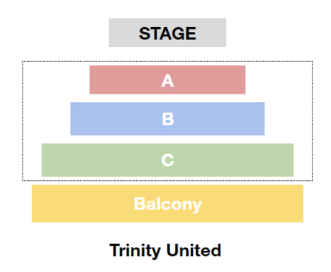Image resolution: width=331 pixels, height=272 pixels.
Task: Click the word Trinity in the title
Action: (135, 251)
